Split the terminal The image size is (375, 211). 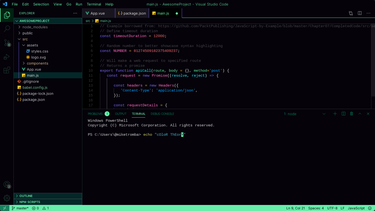tap(343, 113)
